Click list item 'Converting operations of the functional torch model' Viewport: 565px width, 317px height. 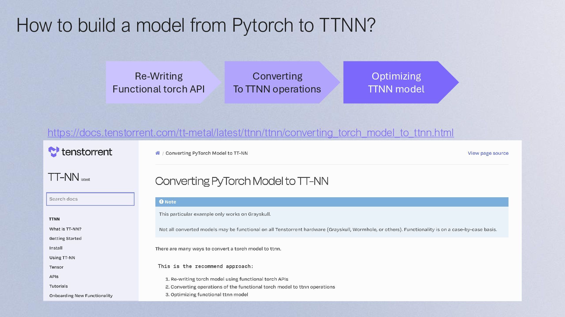[253, 287]
